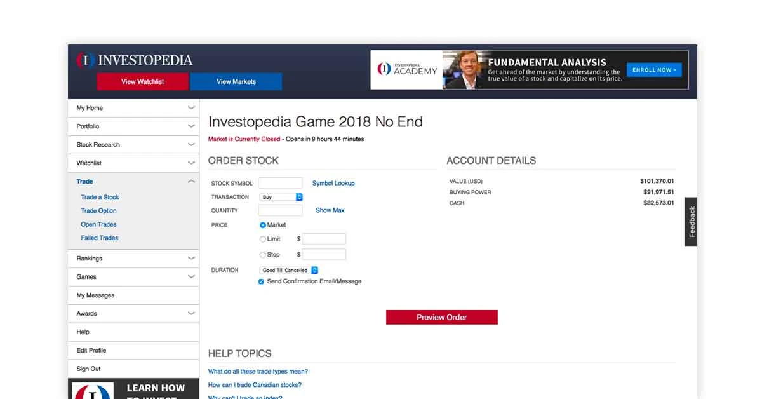This screenshot has height=399, width=762.
Task: Uncheck Send Confirmation Email/Message checkbox
Action: click(x=262, y=281)
